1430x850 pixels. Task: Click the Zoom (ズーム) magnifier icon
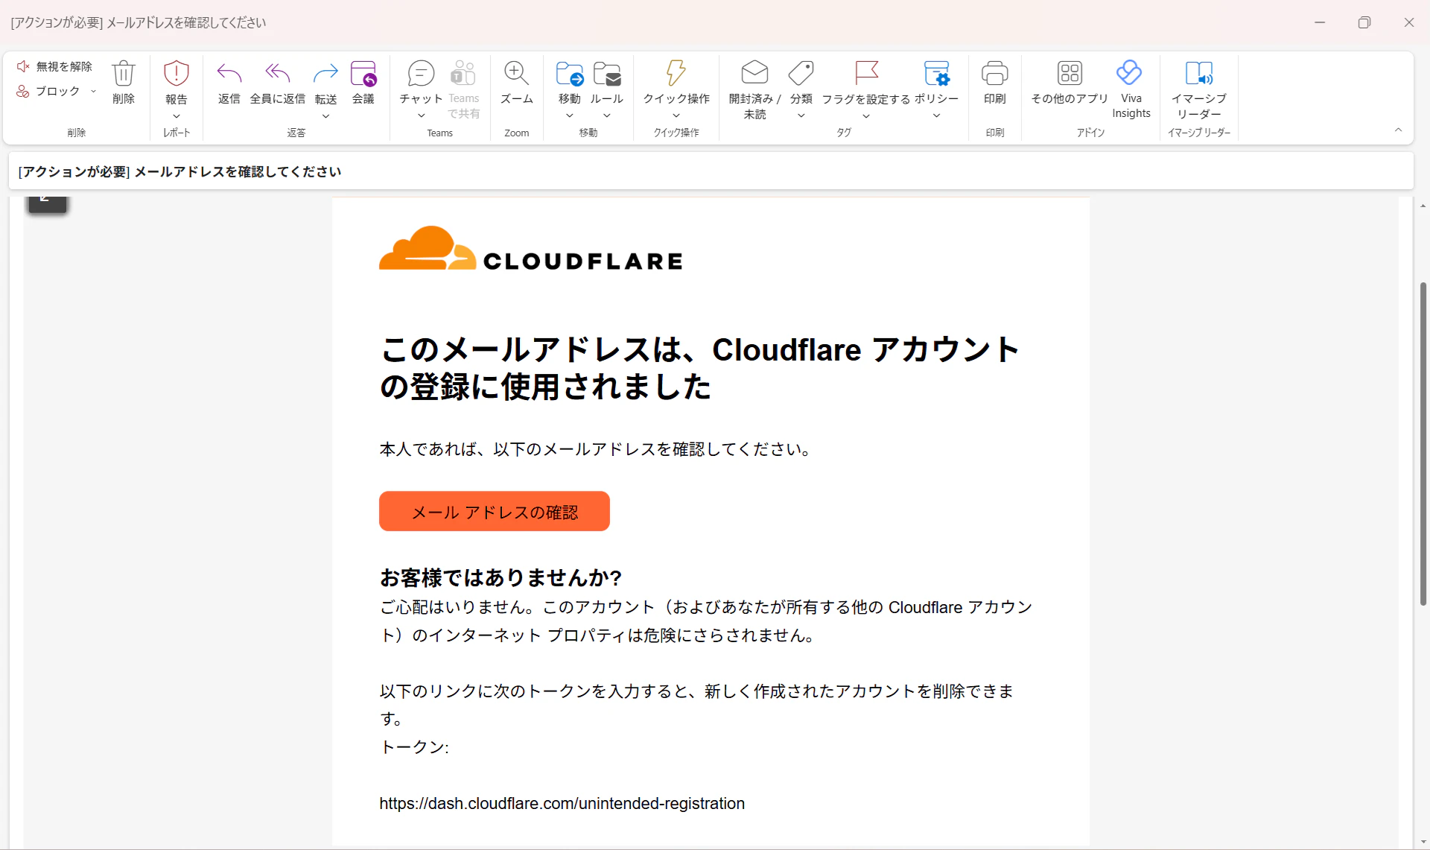516,73
